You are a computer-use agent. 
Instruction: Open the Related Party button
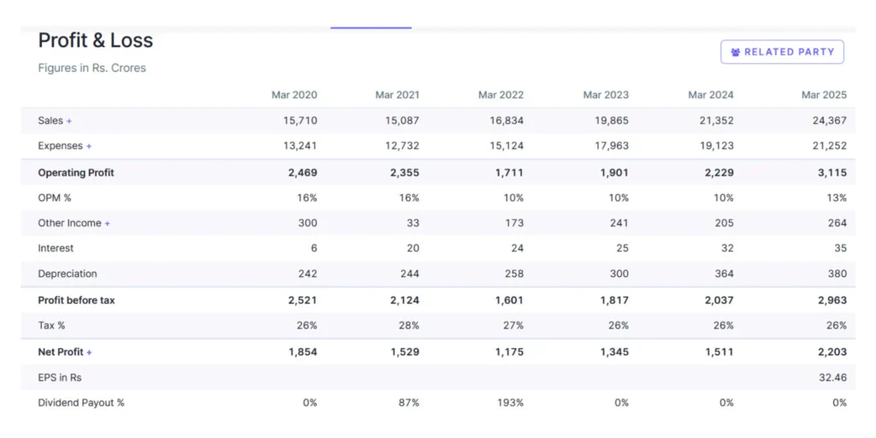pos(782,52)
